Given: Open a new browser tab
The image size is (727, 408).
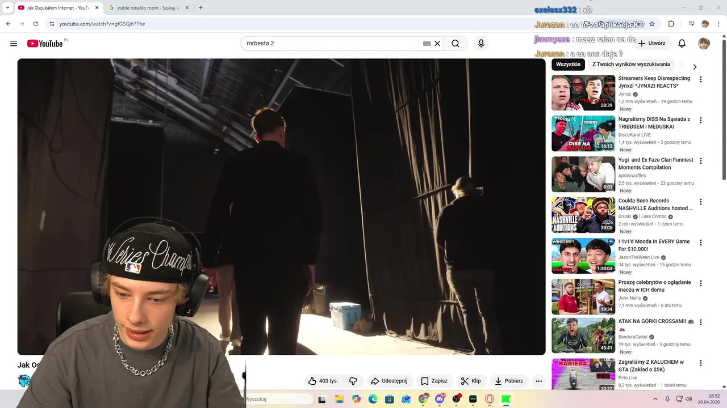Looking at the screenshot, I should 200,8.
